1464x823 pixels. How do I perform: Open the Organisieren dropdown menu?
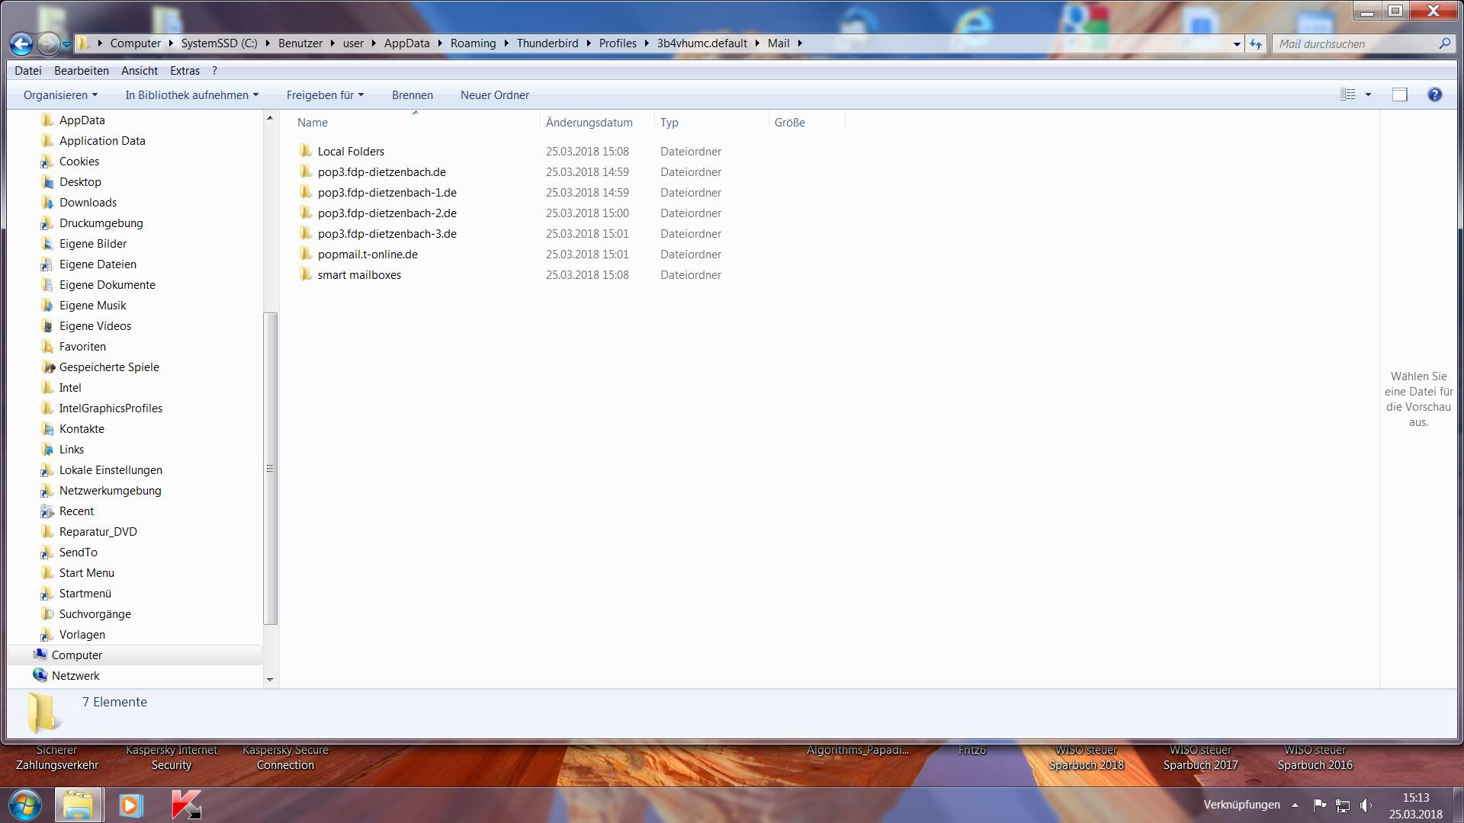(60, 95)
